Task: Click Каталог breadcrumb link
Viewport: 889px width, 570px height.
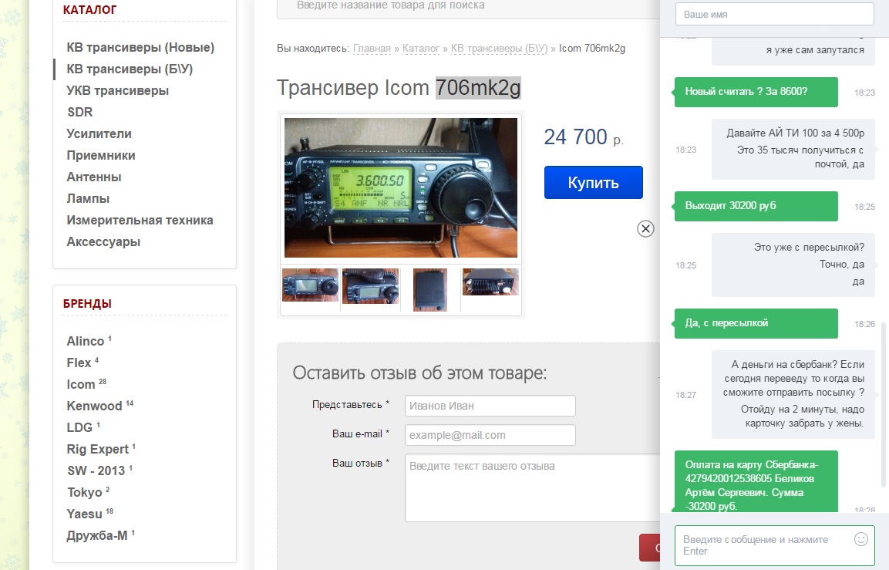Action: pyautogui.click(x=421, y=49)
